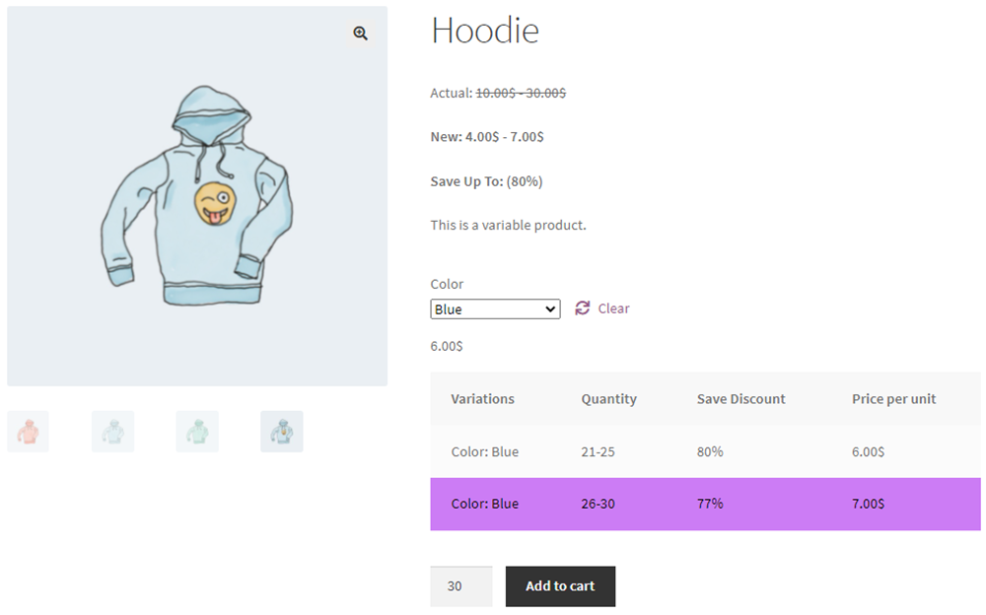This screenshot has width=986, height=615.
Task: Focus the quantity input field showing 30
Action: coord(460,586)
